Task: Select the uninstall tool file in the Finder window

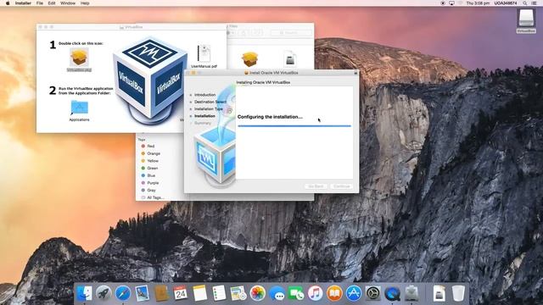Action: pos(290,58)
